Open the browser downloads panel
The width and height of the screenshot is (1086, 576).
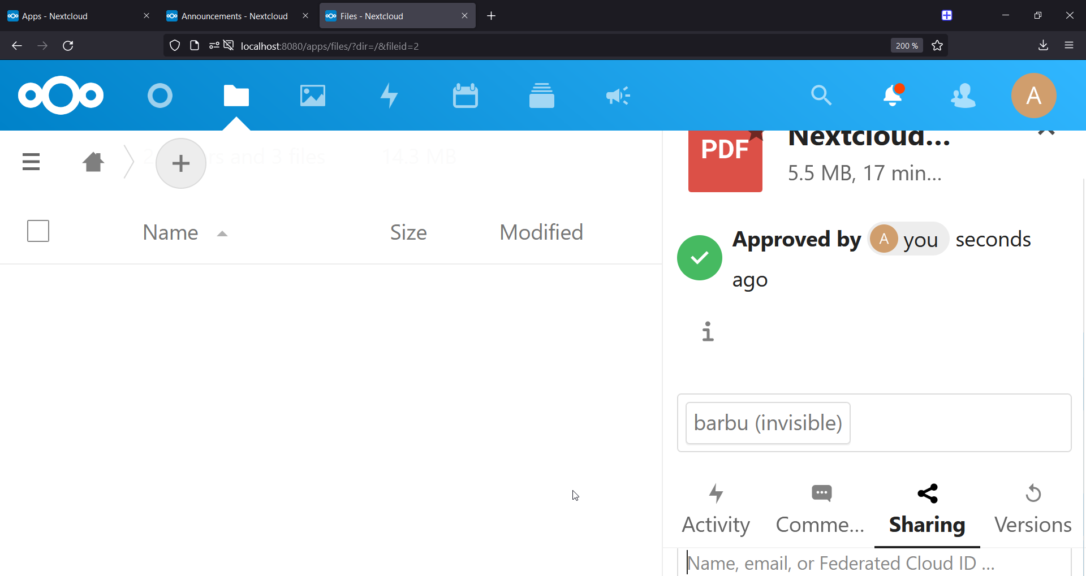pyautogui.click(x=1044, y=46)
